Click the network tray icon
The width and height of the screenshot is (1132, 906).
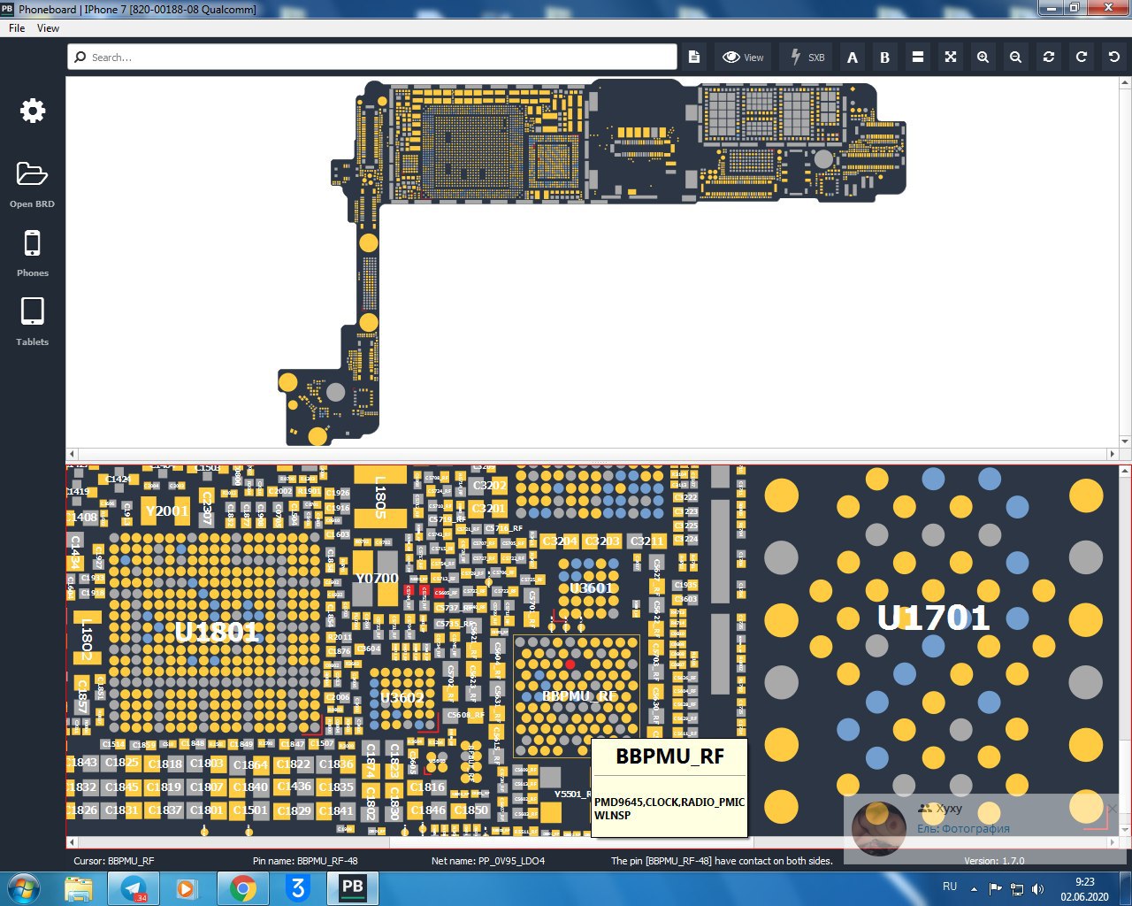[1017, 888]
